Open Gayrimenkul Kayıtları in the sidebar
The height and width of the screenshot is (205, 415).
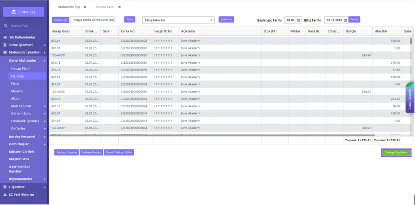[x=19, y=169]
